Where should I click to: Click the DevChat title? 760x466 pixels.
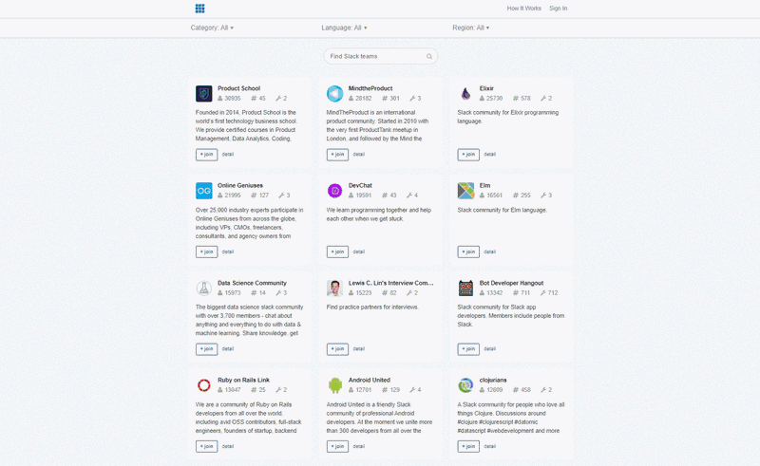click(x=360, y=185)
